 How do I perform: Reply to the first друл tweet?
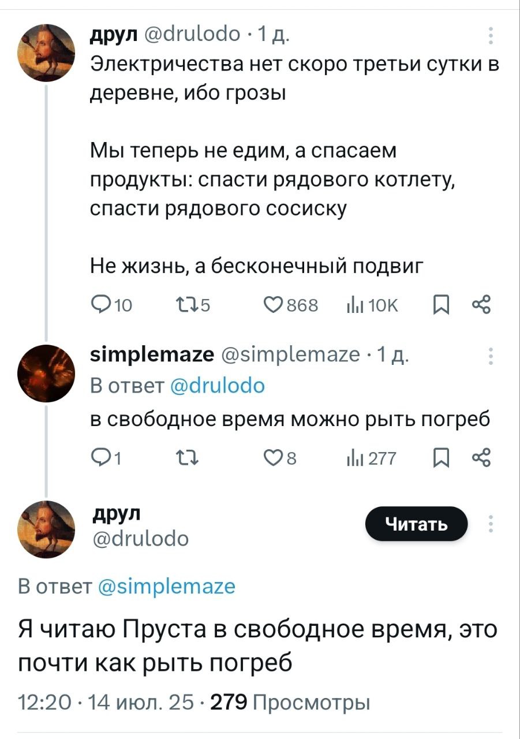100,305
